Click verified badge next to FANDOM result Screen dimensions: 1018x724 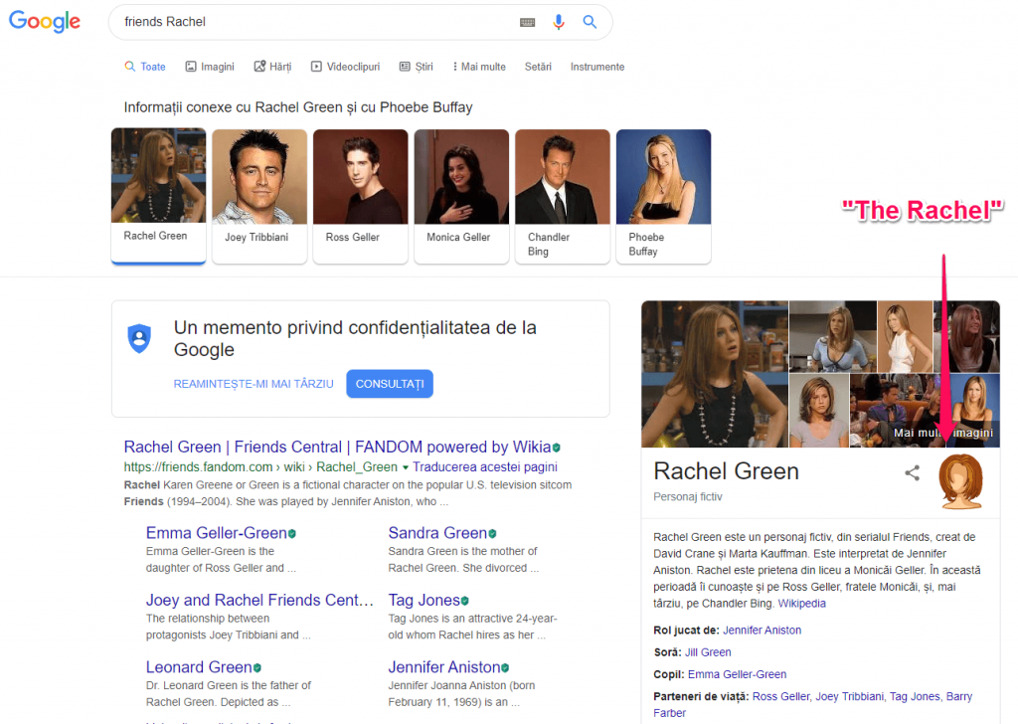click(x=557, y=448)
